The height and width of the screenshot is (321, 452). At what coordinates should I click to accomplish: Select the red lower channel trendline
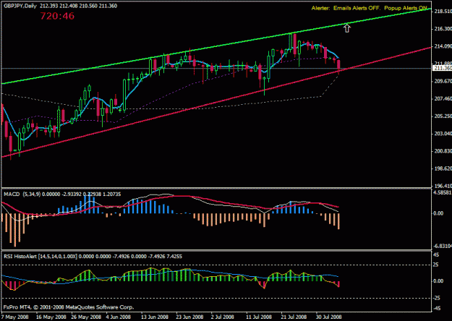[216, 102]
